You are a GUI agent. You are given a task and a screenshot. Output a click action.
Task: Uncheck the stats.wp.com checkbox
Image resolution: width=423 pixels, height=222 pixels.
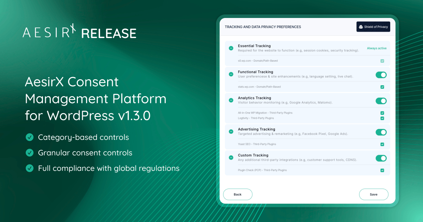pyautogui.click(x=382, y=87)
